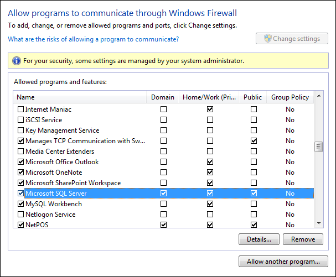This screenshot has width=336, height=277.
Task: Select the Netlogon Service list entry
Action: 50,215
